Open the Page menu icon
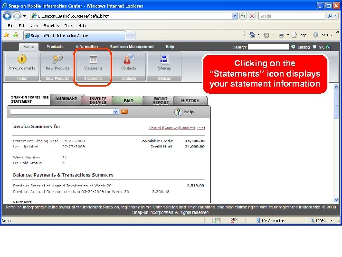 coord(294,35)
